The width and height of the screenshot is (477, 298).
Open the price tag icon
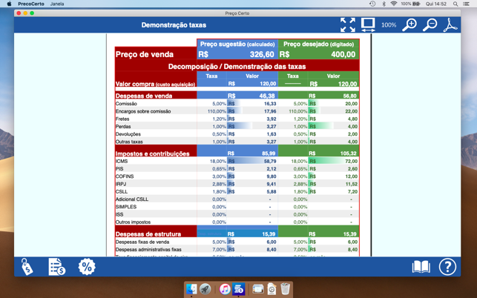[27, 267]
